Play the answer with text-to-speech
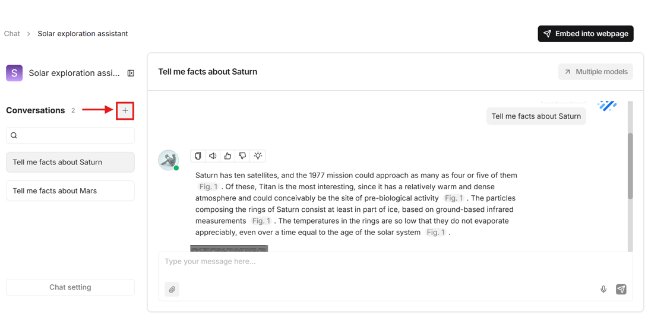Screen dimensions: 648x321 click(213, 156)
